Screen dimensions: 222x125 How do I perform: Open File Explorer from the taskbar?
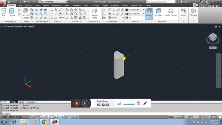tap(24, 122)
